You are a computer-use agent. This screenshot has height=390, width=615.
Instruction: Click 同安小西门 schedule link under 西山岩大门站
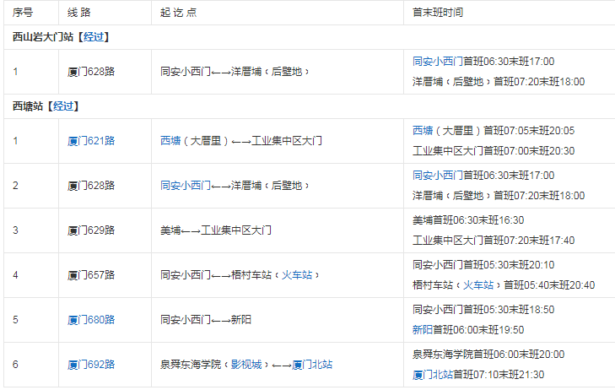[x=438, y=62]
